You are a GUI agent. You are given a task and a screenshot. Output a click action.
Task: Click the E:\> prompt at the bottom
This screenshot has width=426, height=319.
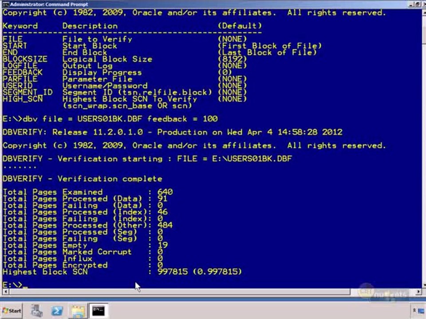pyautogui.click(x=12, y=285)
